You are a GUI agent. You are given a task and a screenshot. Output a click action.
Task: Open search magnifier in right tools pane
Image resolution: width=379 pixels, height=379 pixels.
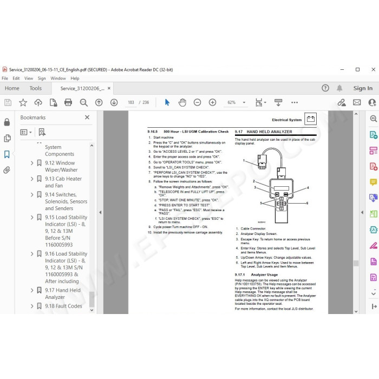pos(374,119)
